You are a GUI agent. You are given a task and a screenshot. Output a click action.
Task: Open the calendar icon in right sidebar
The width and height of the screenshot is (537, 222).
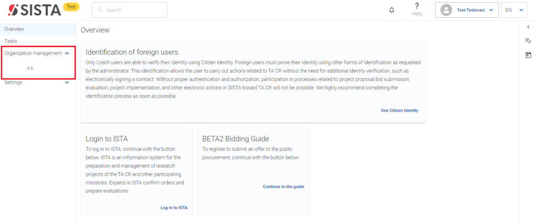pyautogui.click(x=528, y=55)
